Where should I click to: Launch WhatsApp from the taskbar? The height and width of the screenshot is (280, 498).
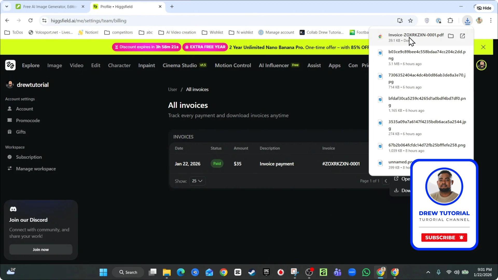coord(366,272)
